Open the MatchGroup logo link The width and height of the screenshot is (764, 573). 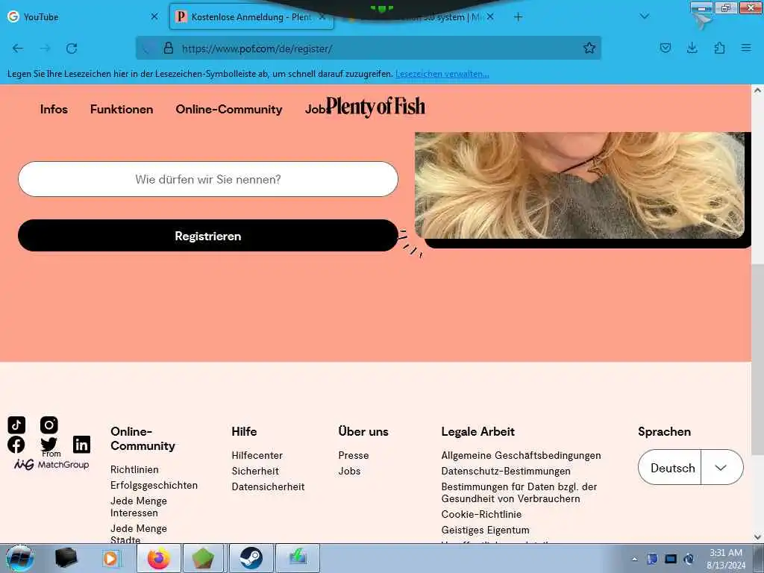pos(51,464)
